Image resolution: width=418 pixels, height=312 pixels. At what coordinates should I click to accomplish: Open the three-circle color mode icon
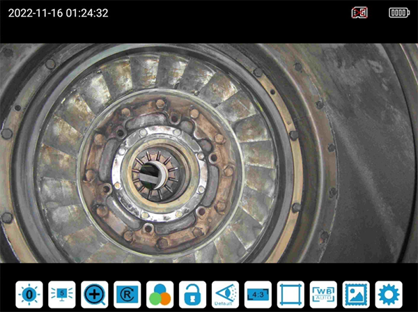[x=160, y=295]
